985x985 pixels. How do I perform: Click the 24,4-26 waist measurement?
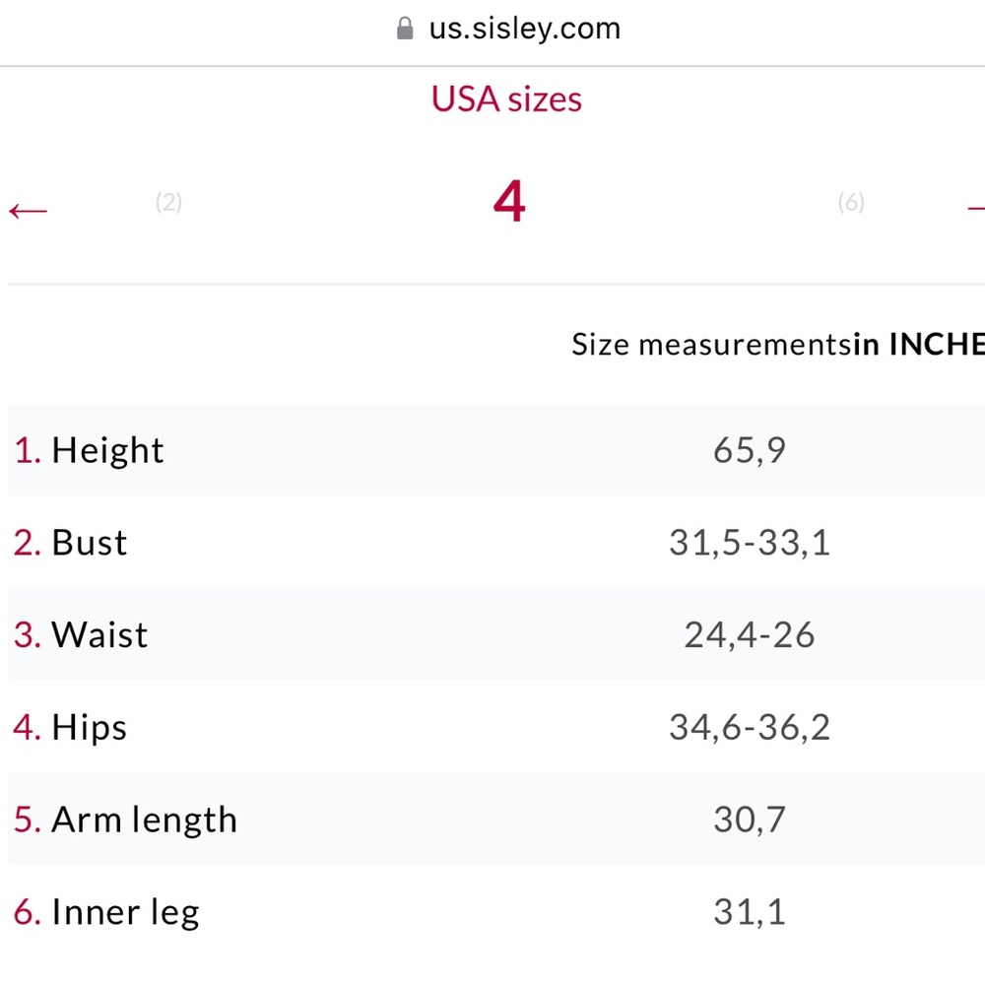point(750,635)
